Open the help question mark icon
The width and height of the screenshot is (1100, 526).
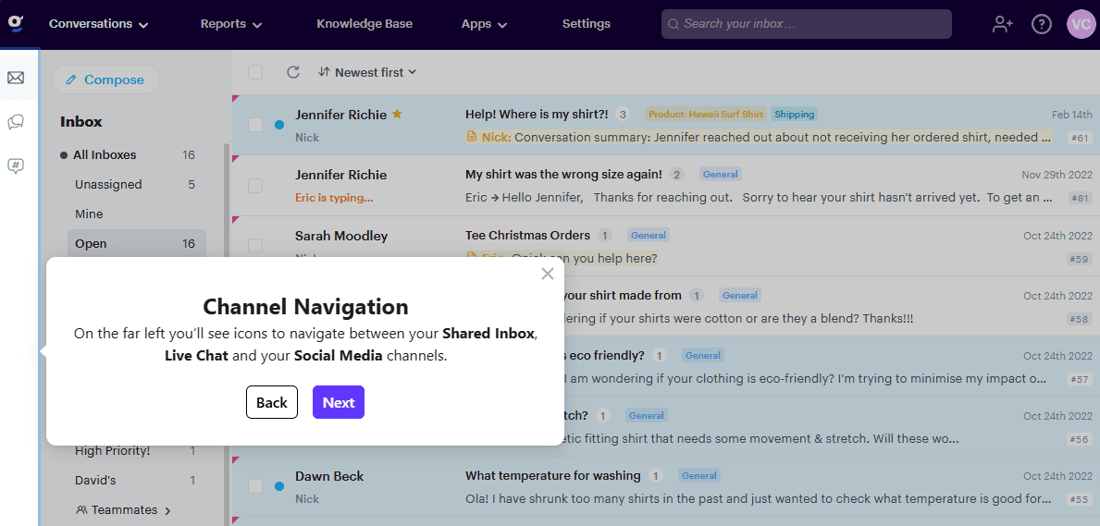1041,24
